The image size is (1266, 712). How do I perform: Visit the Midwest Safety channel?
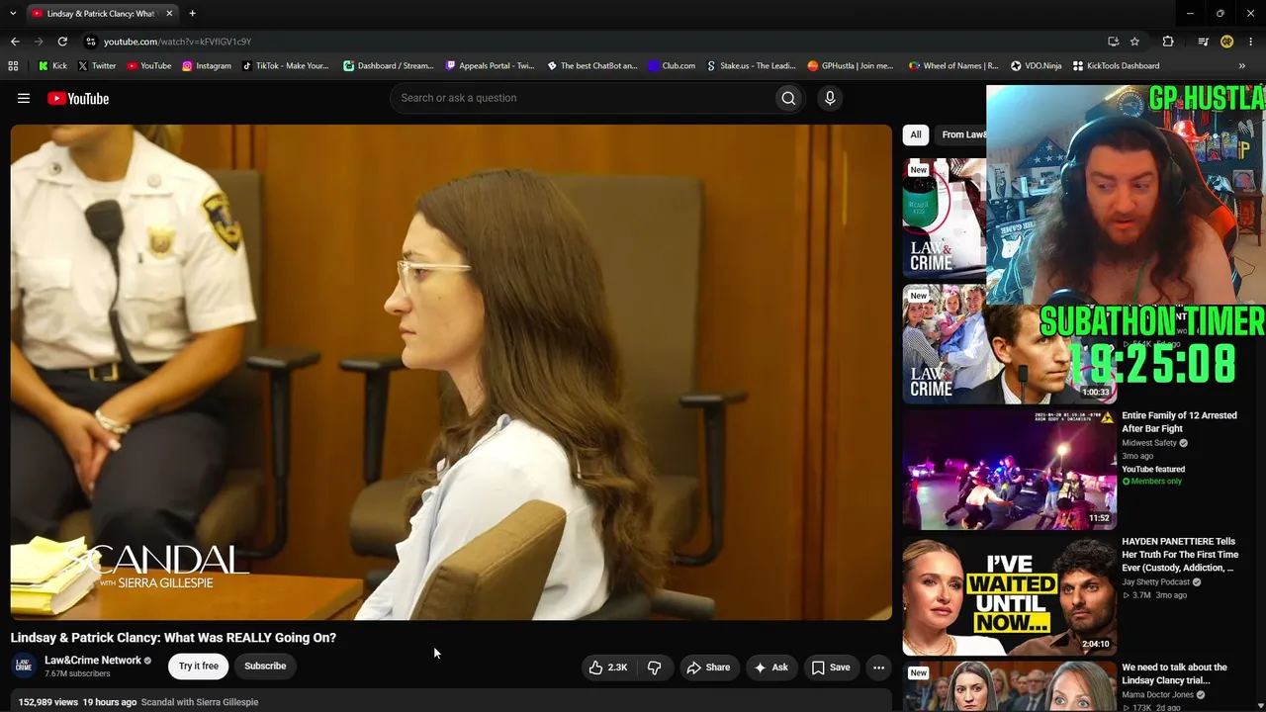(x=1149, y=443)
